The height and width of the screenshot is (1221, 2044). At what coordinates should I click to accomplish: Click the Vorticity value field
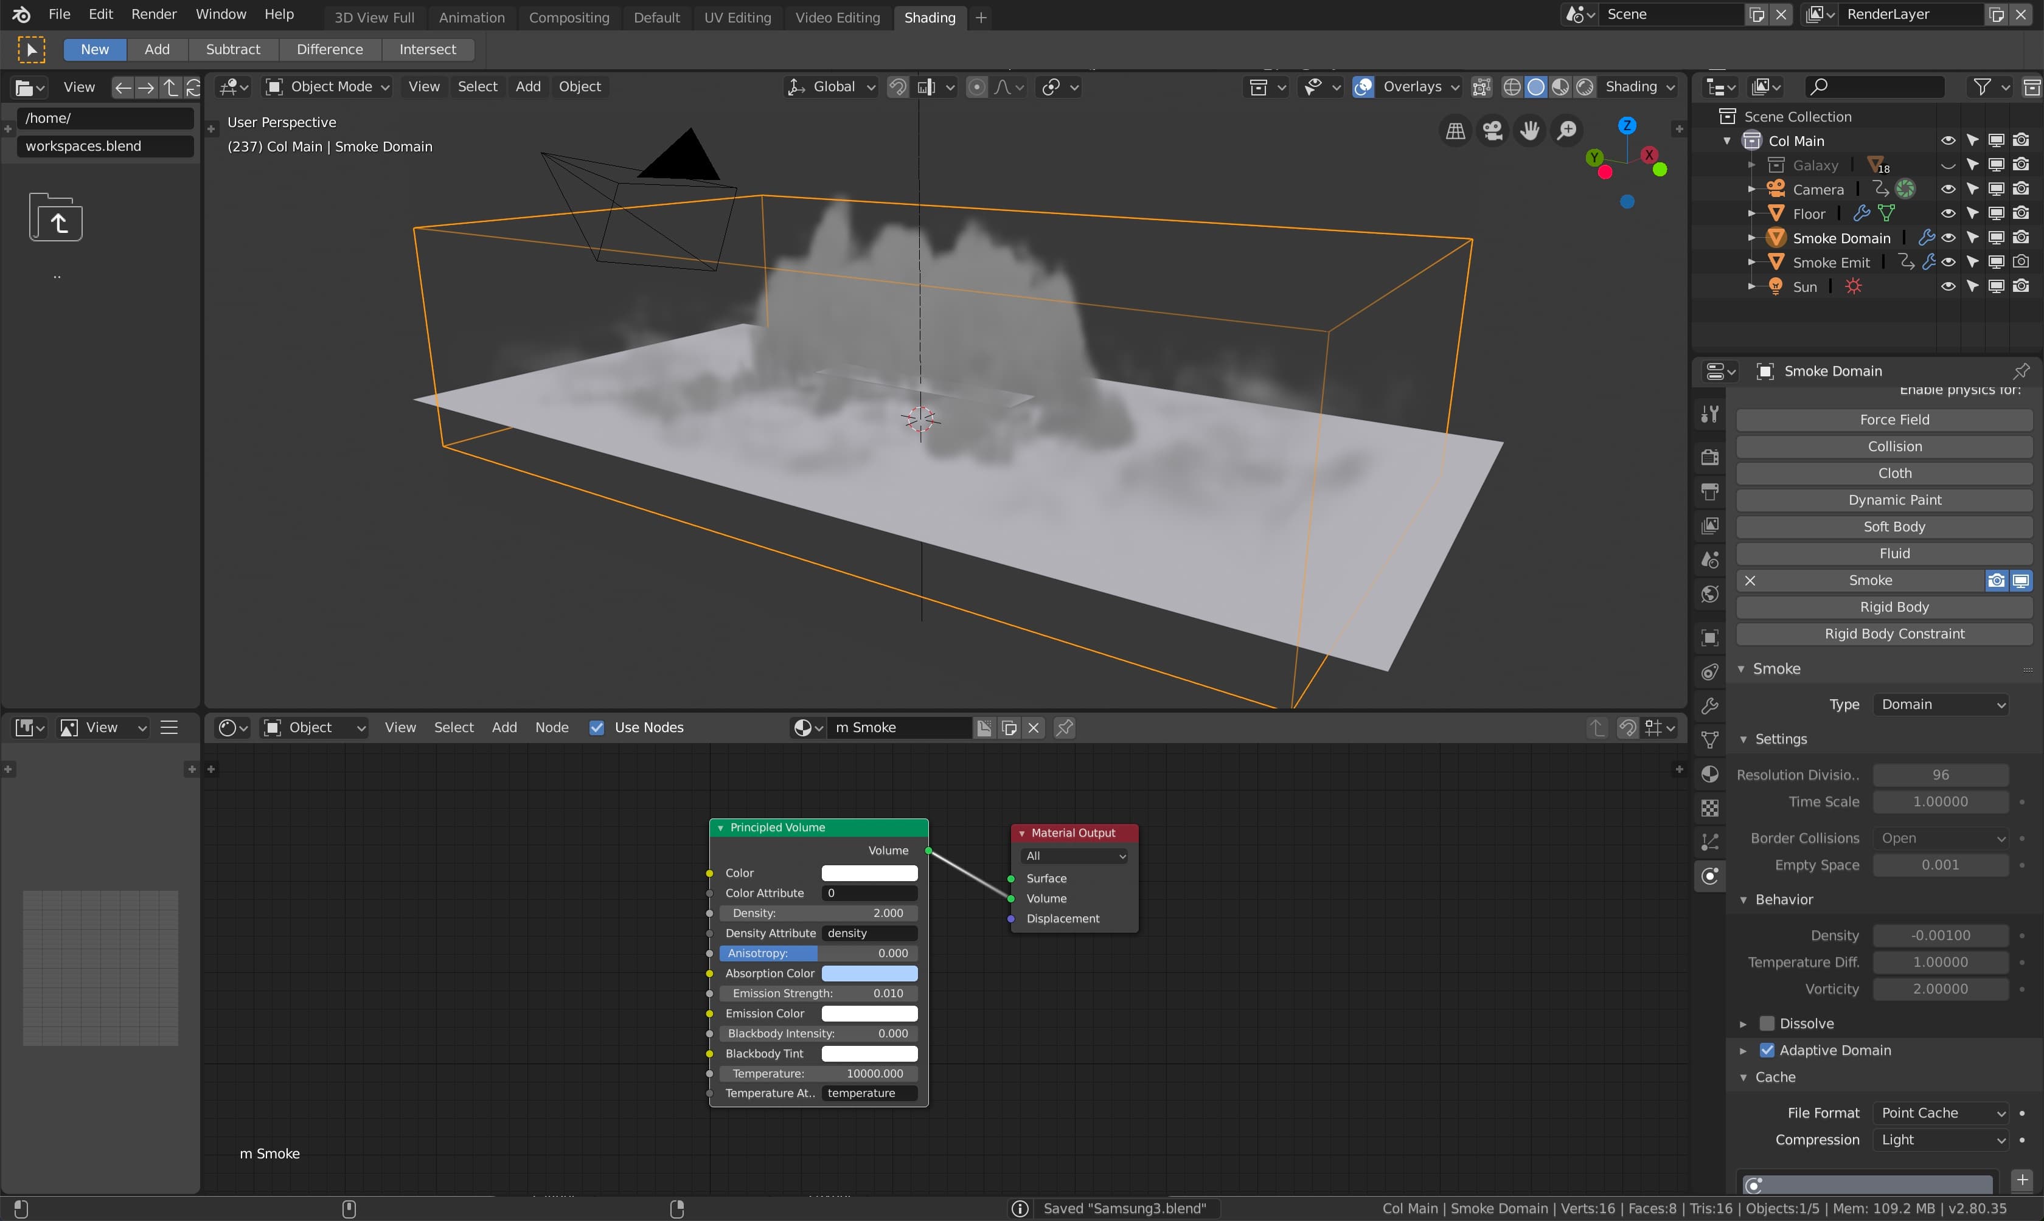point(1941,989)
